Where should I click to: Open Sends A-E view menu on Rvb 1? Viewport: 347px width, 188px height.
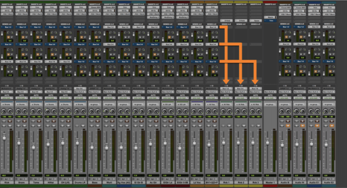[226, 24]
